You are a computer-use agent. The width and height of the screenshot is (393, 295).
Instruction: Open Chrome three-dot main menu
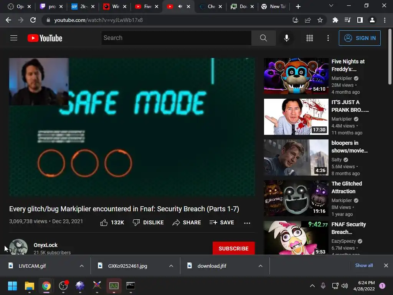pos(385,20)
